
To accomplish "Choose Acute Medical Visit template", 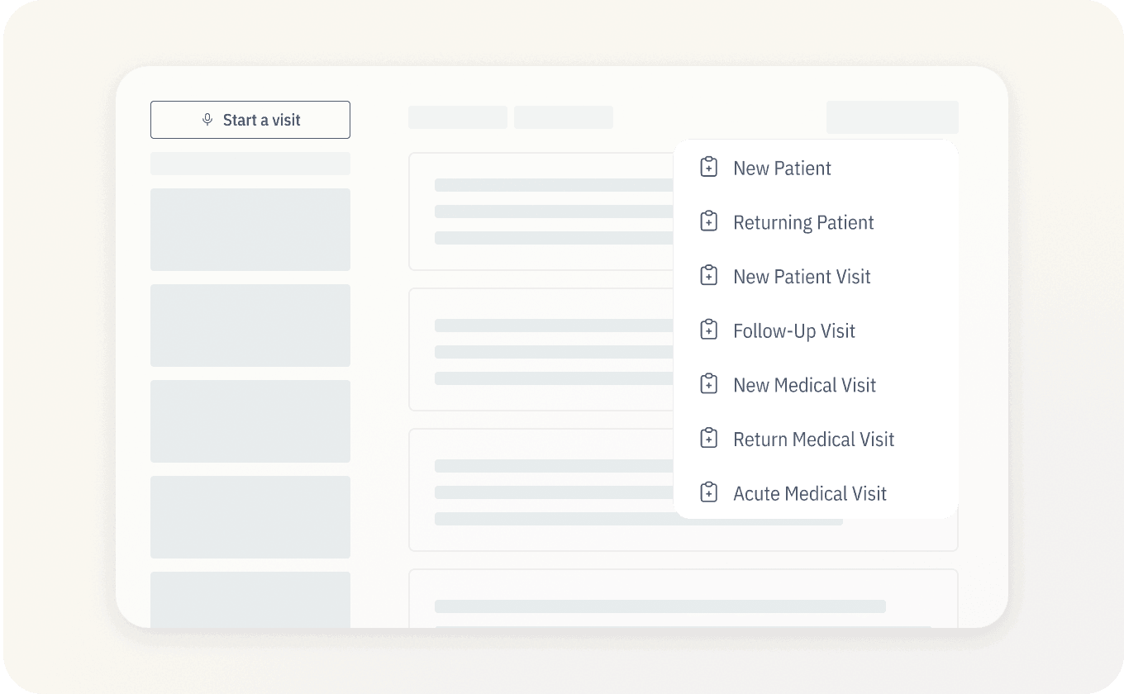I will pos(809,493).
